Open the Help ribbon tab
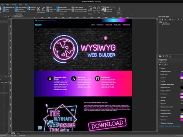Viewport: 183px width, 137px height. tap(26, 5)
